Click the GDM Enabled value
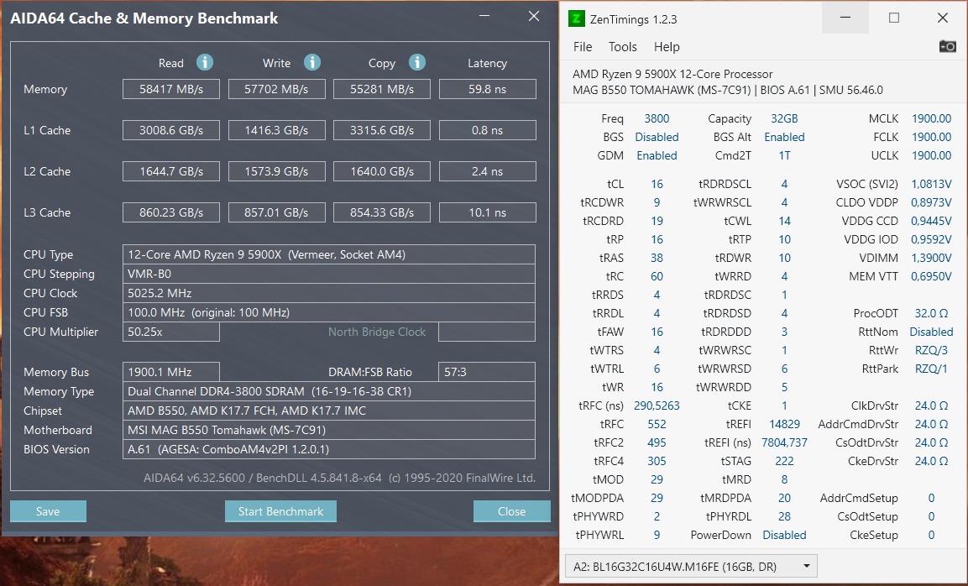This screenshot has height=586, width=968. pos(657,155)
